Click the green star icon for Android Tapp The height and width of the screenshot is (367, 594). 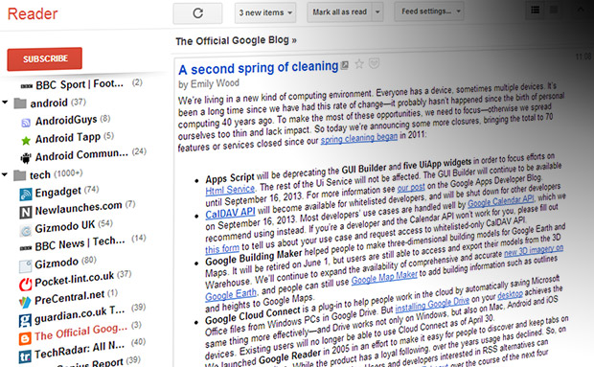coord(26,141)
